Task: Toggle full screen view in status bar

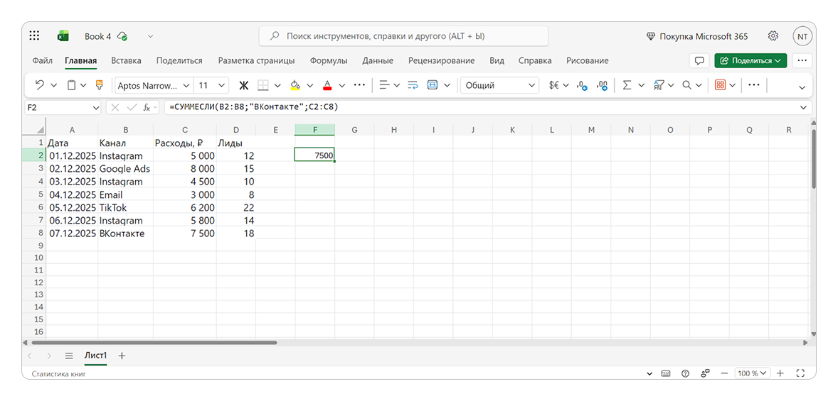Action: 800,373
